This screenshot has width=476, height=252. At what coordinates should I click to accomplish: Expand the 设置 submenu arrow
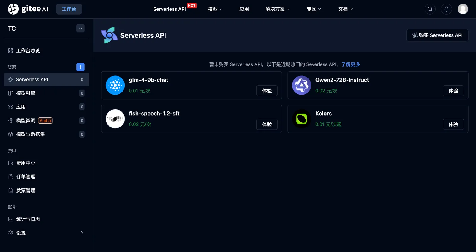[82, 233]
